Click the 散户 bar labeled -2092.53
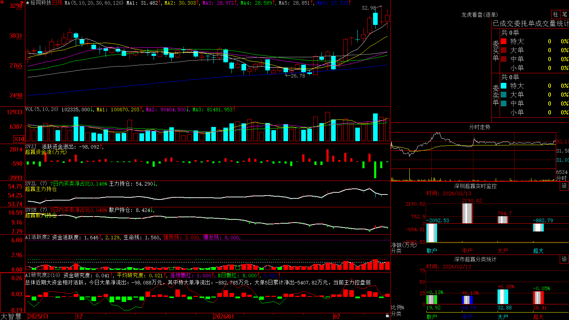This screenshot has width=569, height=320. point(432,233)
